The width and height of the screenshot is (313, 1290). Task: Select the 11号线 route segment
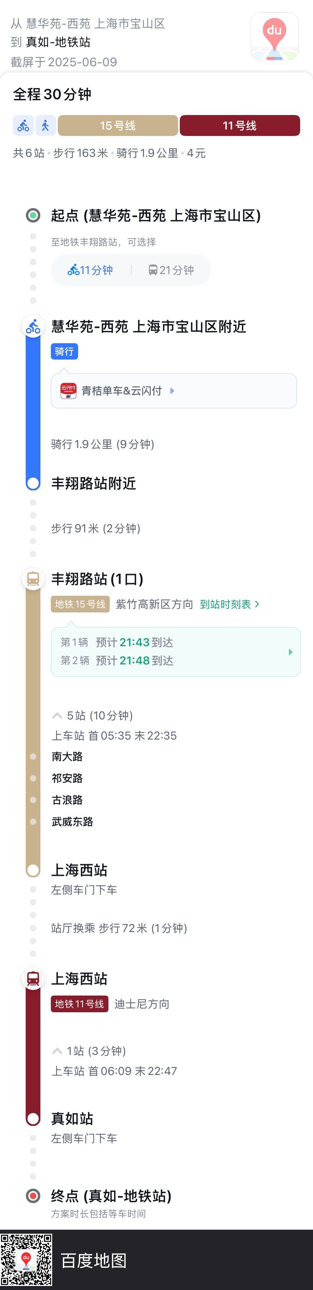point(240,126)
